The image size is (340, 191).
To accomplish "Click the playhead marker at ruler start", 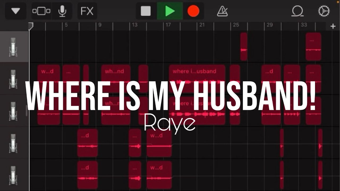I will (31, 26).
